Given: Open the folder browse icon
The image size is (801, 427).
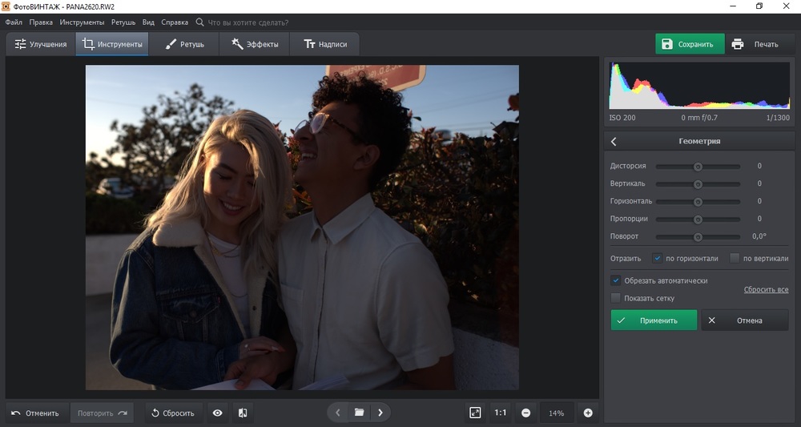Looking at the screenshot, I should [x=359, y=413].
